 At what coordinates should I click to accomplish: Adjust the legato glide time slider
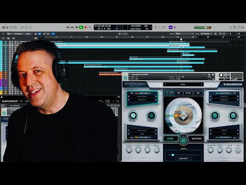pos(183,155)
